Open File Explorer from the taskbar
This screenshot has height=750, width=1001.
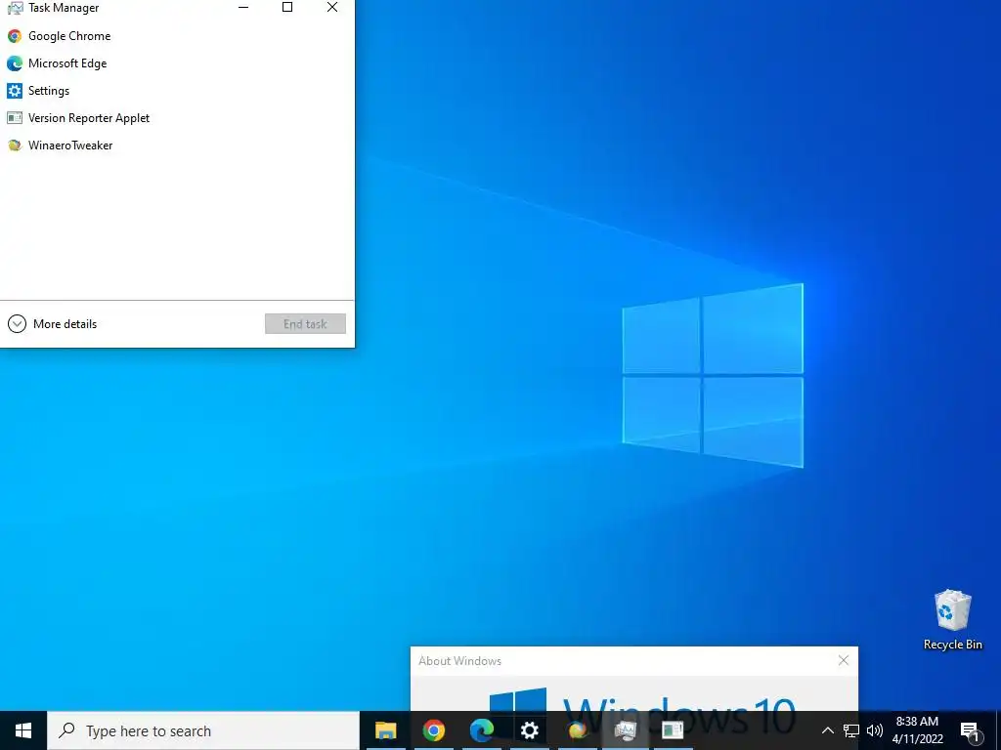coord(385,730)
